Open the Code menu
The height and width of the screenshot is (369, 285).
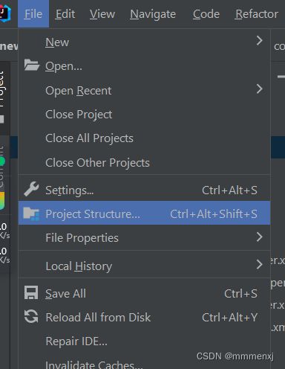coord(206,14)
